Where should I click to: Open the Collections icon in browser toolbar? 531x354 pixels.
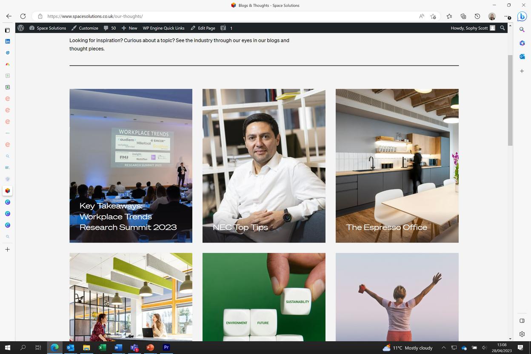pyautogui.click(x=463, y=16)
